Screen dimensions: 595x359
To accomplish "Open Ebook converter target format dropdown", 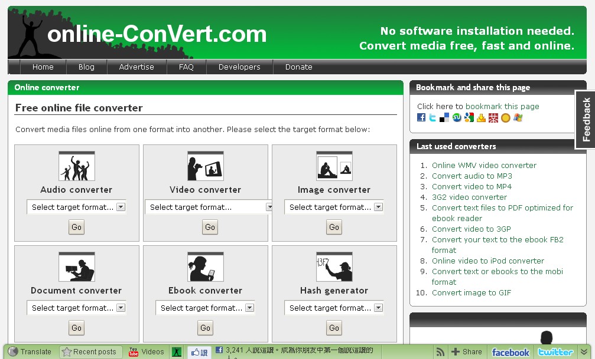I will point(205,308).
